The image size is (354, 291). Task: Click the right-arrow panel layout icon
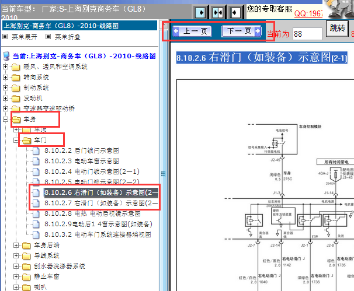coord(200,12)
